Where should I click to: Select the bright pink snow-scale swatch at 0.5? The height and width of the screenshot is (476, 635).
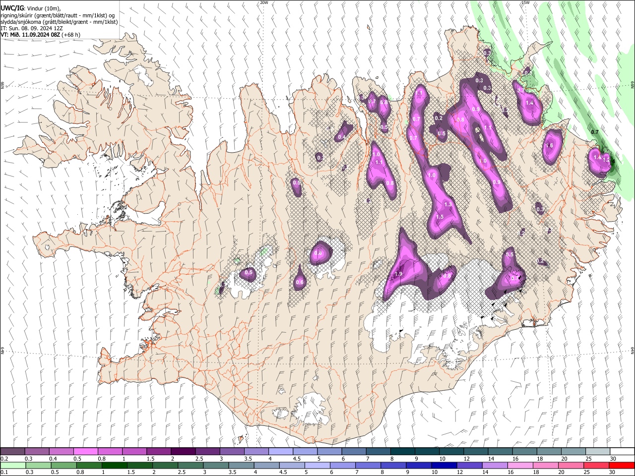(85, 452)
